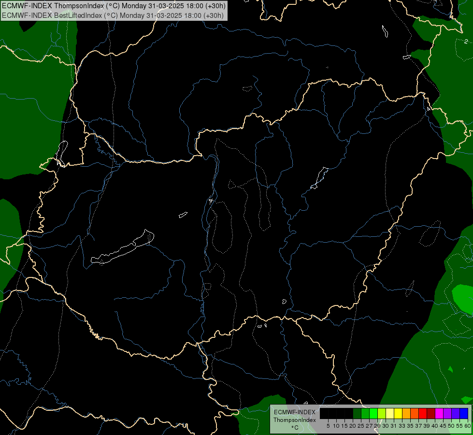Click the BestLiftedIndex title line
This screenshot has height=435, width=473.
tap(113, 15)
